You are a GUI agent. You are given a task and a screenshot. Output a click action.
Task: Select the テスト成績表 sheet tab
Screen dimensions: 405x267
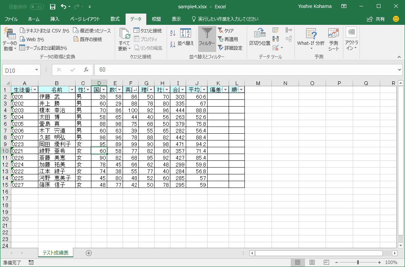pos(56,253)
